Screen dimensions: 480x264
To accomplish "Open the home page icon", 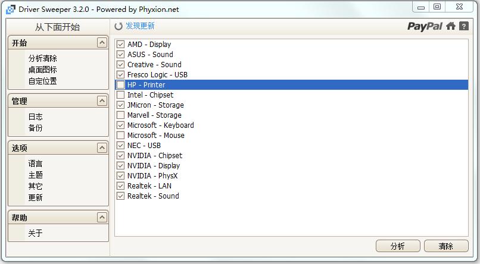I will click(451, 26).
